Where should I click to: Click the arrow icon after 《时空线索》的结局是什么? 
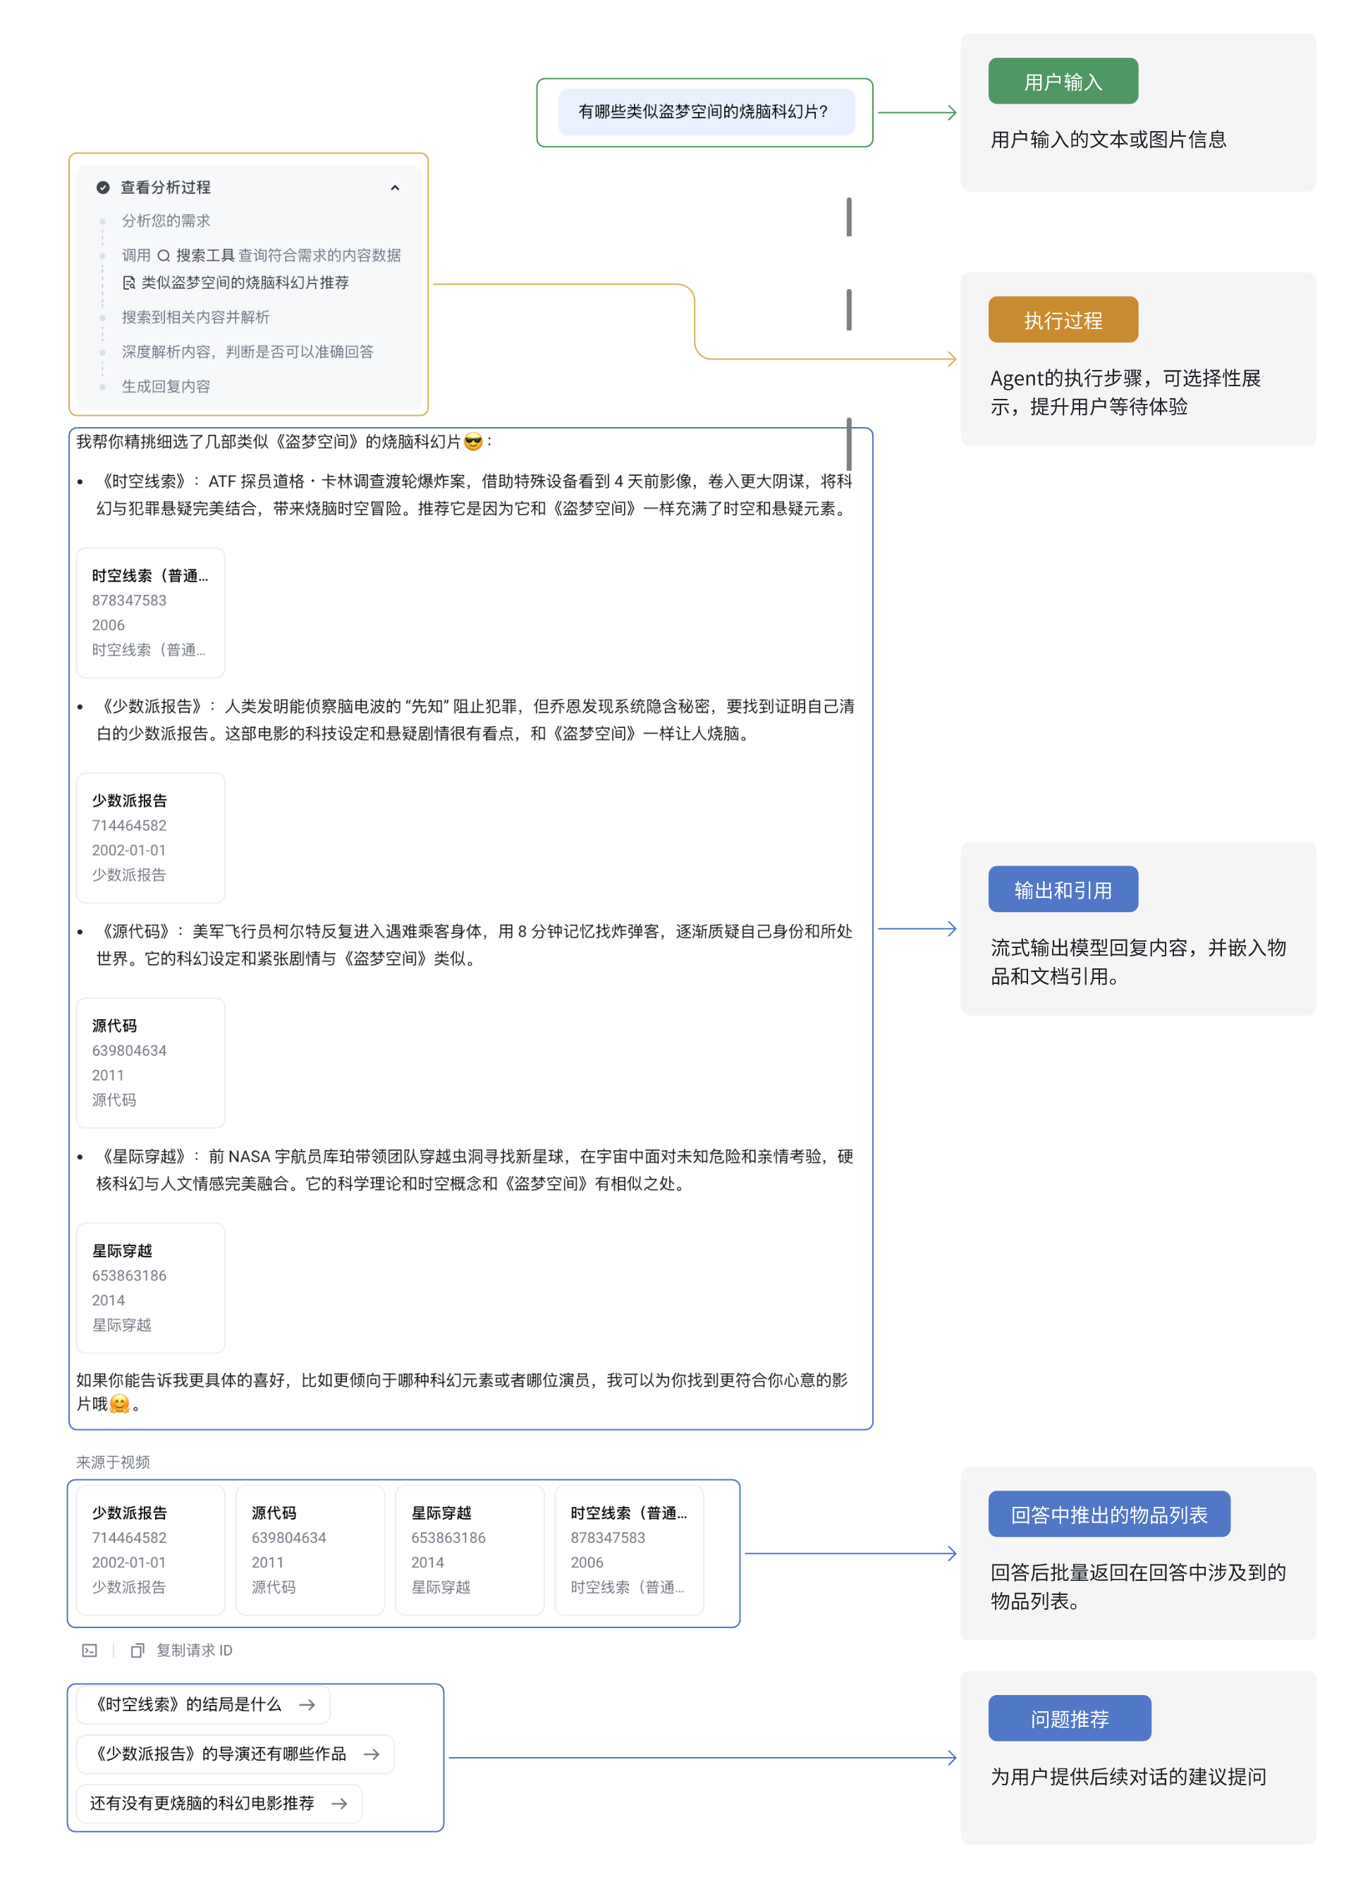coord(307,1705)
